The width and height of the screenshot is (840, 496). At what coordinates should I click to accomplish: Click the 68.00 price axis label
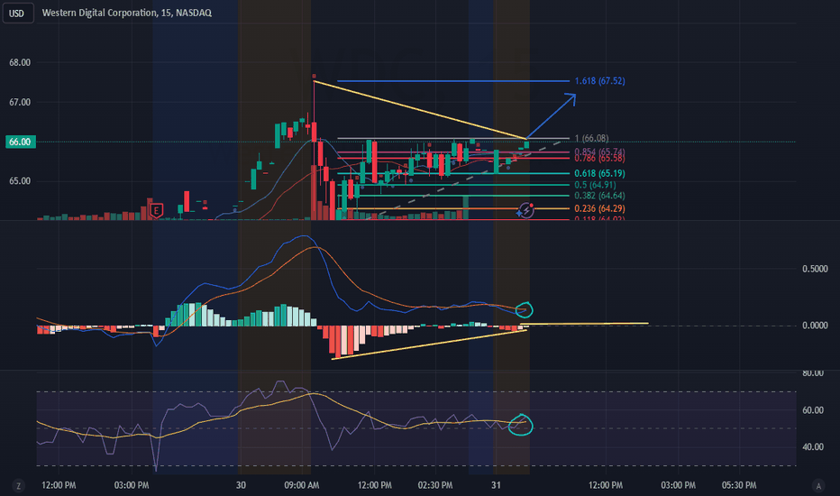[x=20, y=62]
